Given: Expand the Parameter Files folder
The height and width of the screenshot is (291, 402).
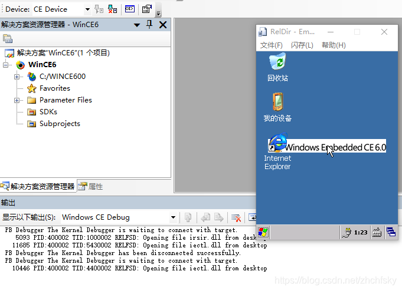Looking at the screenshot, I should [17, 100].
